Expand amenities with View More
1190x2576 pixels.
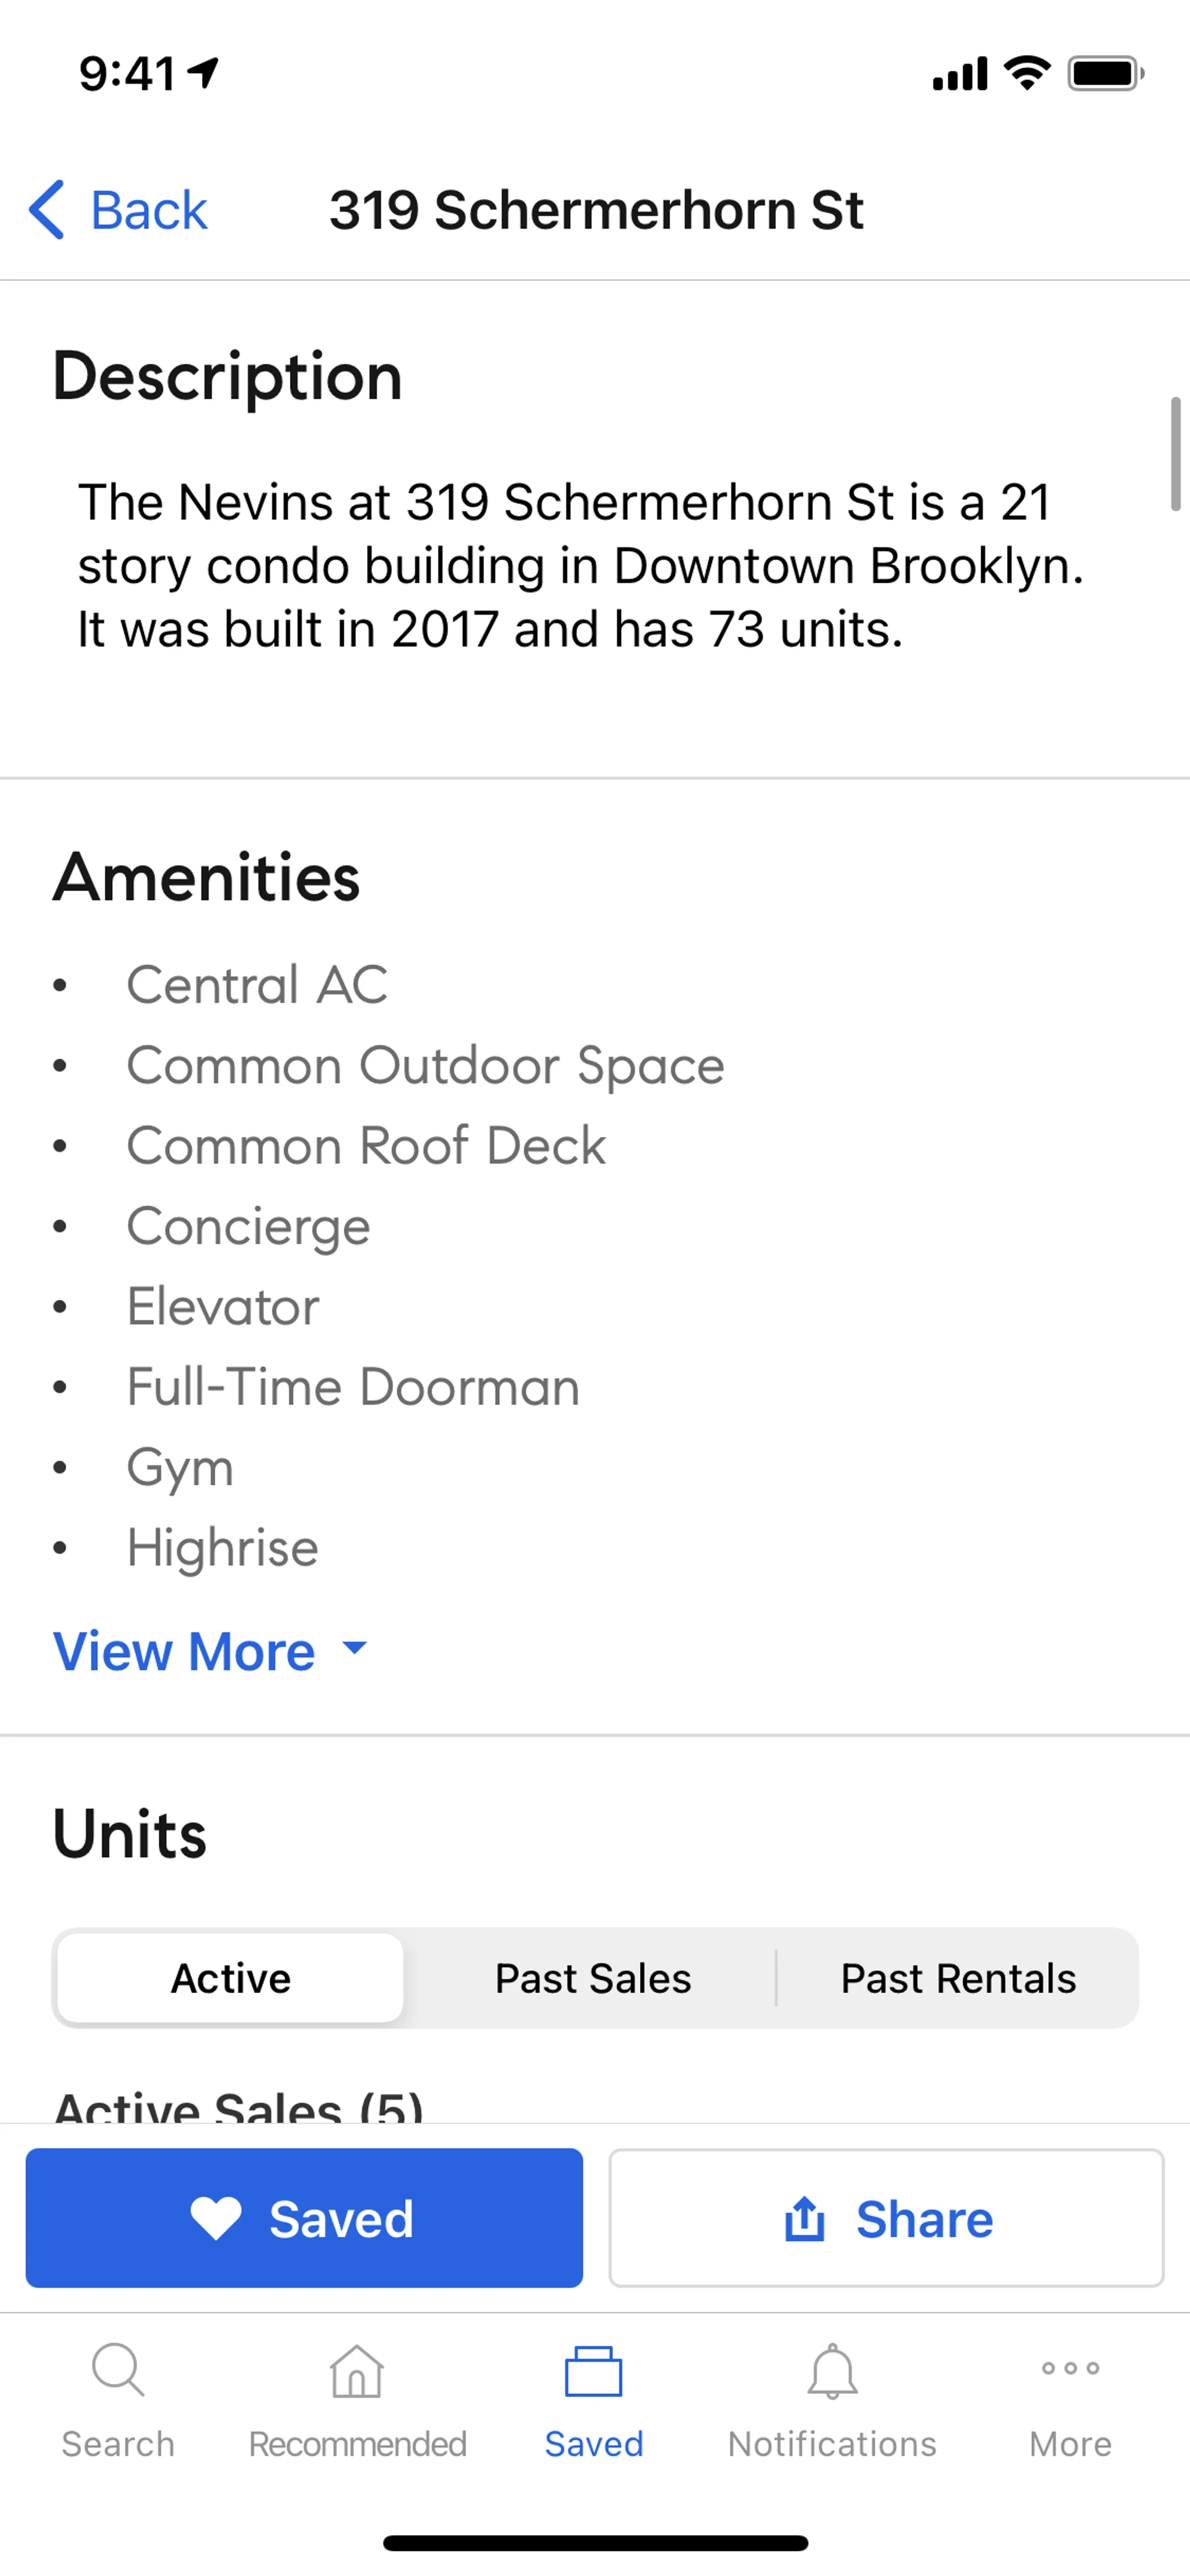[x=185, y=1650]
